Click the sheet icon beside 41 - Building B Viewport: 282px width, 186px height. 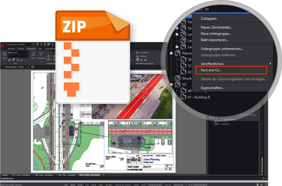tap(183, 97)
